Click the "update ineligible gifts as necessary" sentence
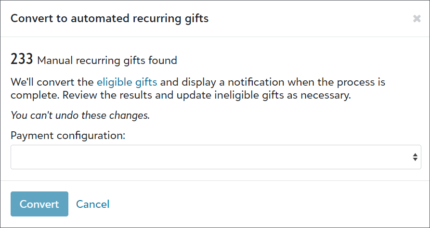Screen dimensions: 430x228 [263, 95]
